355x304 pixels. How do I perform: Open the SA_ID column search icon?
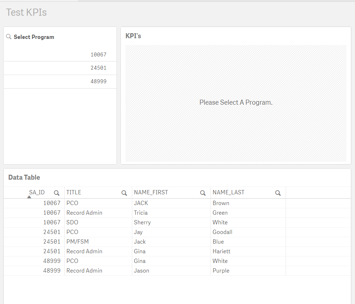(56, 193)
